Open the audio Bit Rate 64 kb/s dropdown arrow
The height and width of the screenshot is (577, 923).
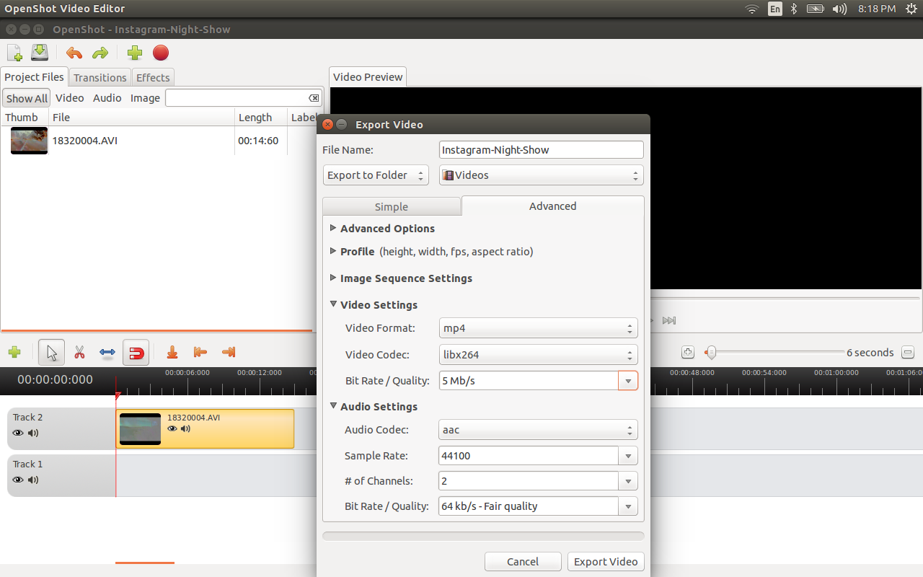[628, 506]
